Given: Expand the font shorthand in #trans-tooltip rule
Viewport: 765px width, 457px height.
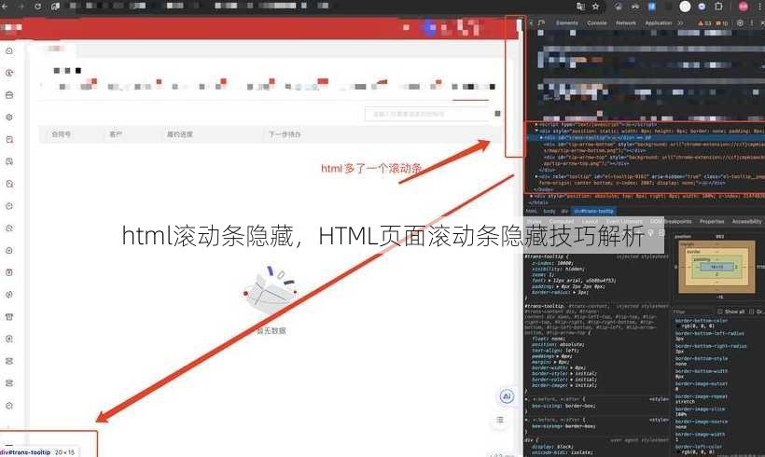Looking at the screenshot, I should click(548, 281).
